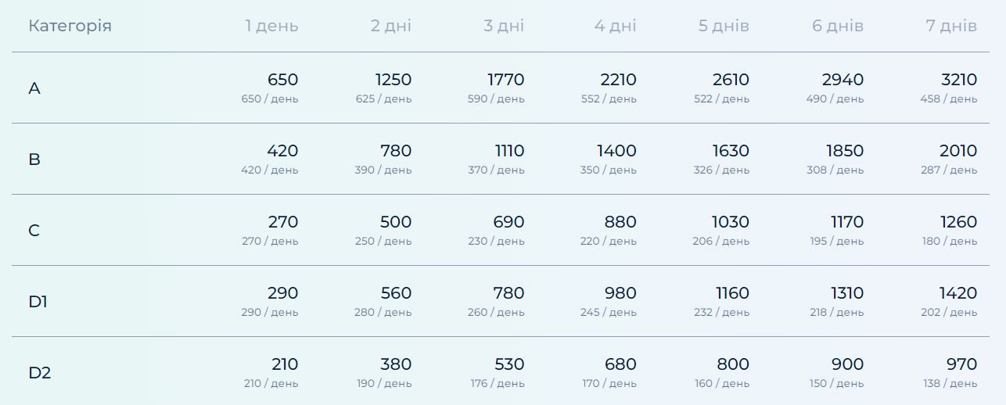Select the 7 днів column header
The width and height of the screenshot is (1006, 405).
click(x=951, y=26)
